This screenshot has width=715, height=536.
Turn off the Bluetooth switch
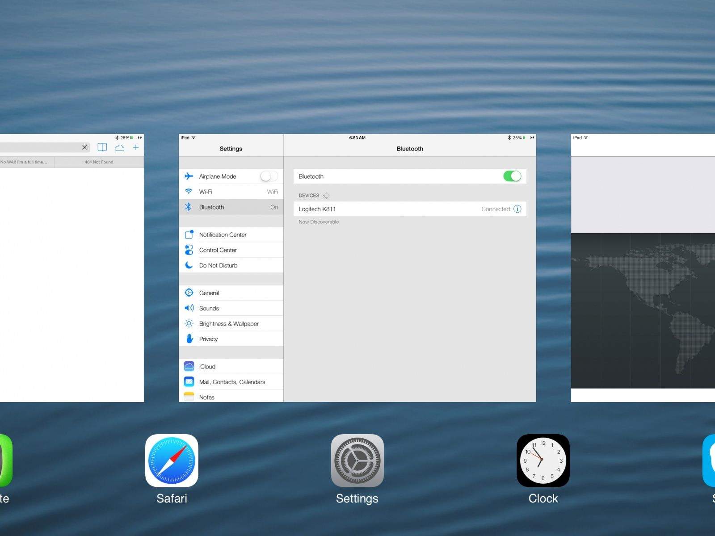click(512, 176)
